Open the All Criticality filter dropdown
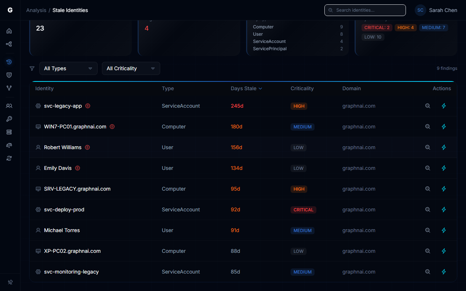Screen dimensions: 466x291 (x=131, y=68)
